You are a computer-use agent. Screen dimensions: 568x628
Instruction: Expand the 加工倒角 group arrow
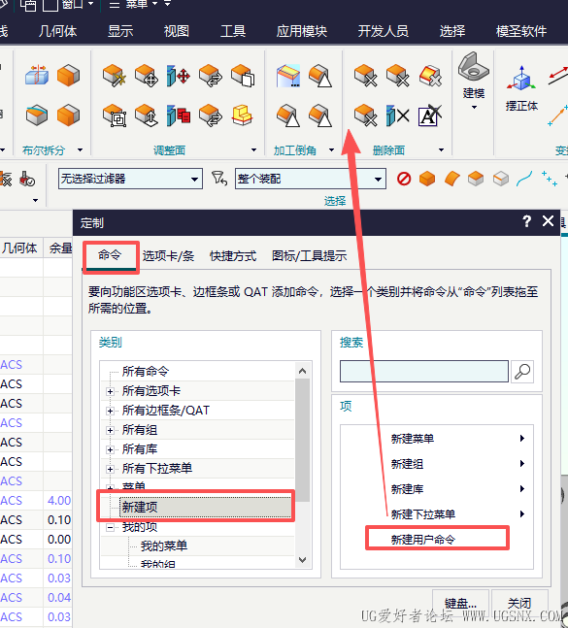pos(331,150)
